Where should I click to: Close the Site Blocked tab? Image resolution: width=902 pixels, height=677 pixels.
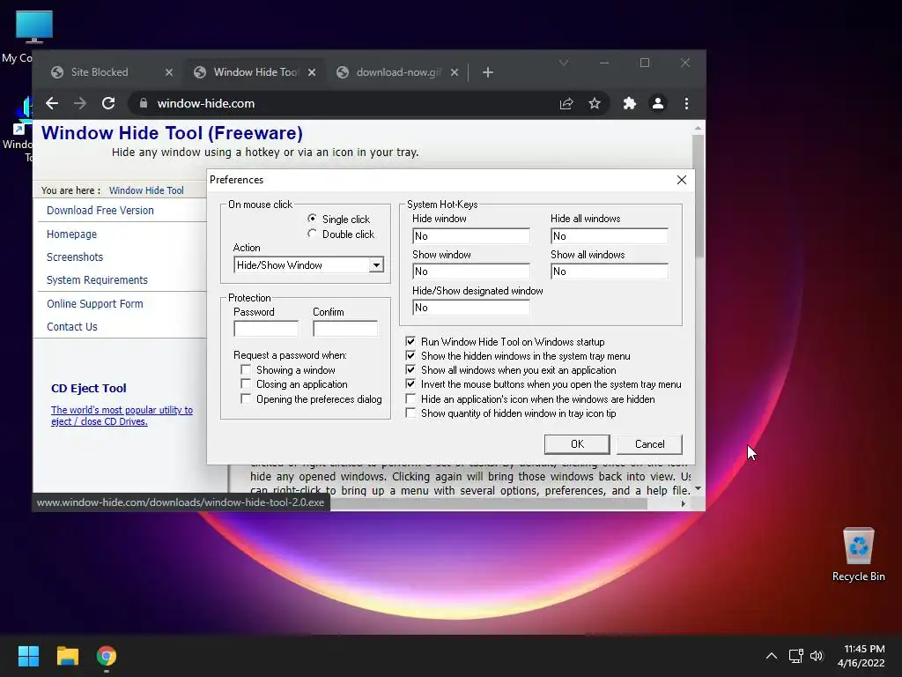(168, 72)
